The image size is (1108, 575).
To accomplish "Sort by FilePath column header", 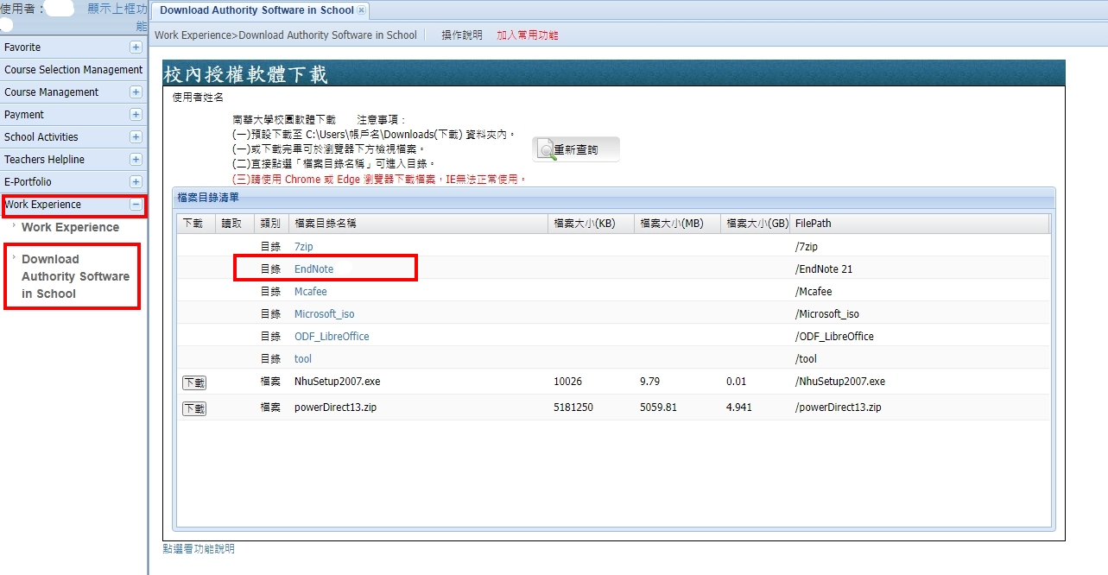I will coord(920,223).
